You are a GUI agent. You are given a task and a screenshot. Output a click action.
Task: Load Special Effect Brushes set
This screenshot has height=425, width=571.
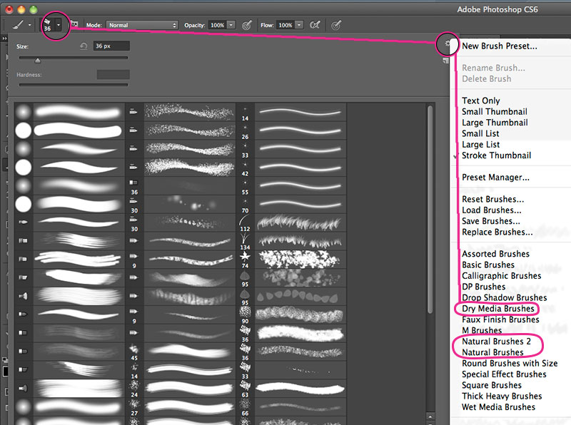coord(504,374)
